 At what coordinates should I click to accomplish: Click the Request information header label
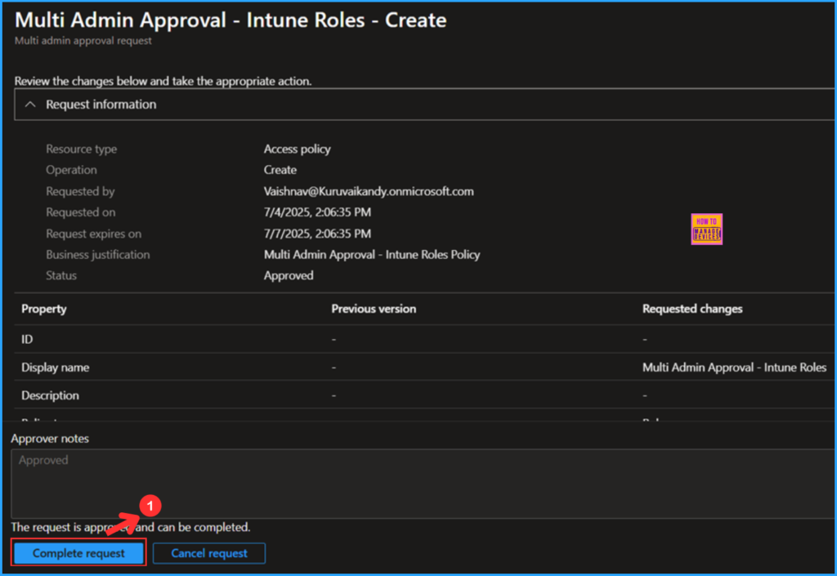101,105
